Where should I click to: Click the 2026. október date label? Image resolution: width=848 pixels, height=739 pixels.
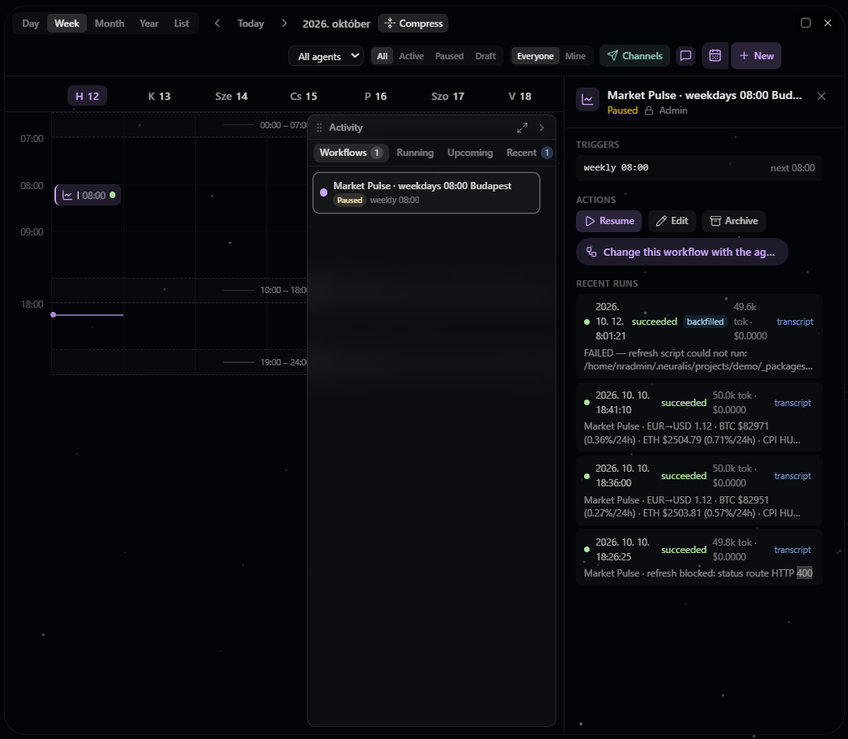(335, 24)
